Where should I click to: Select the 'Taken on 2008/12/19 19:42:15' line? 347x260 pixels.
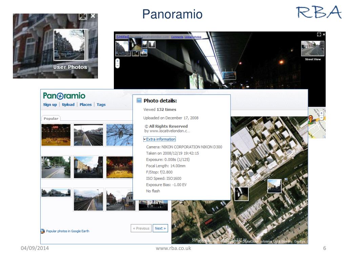coord(172,153)
